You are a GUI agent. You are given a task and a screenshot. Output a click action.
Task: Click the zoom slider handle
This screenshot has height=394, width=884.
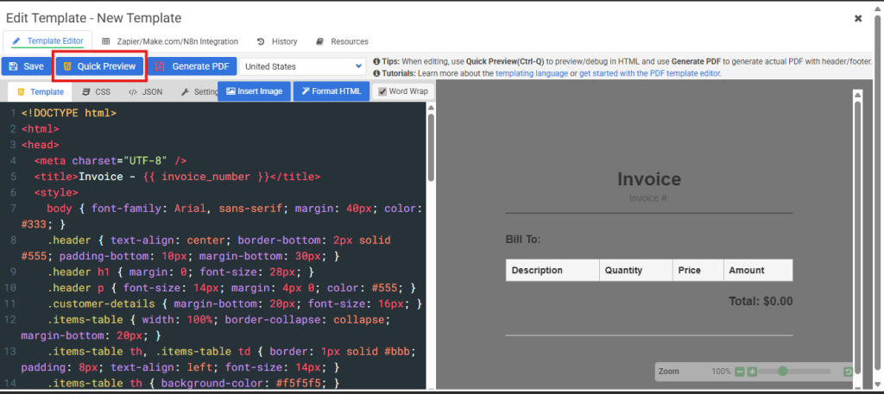point(782,372)
